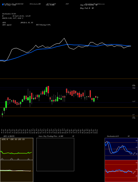Select the 'ADX signal:' label

(7, 25)
